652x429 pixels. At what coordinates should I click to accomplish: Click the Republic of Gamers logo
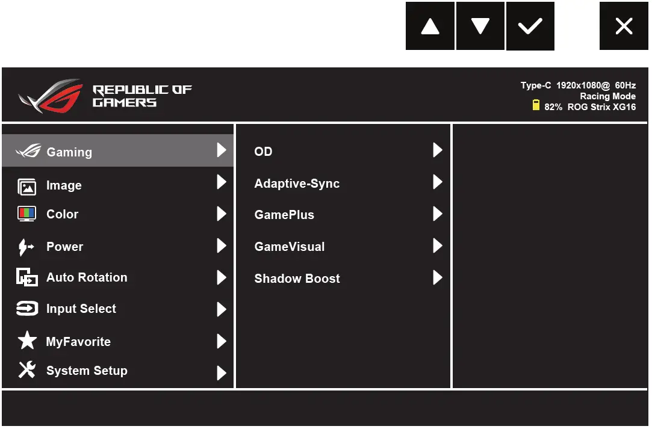[x=105, y=96]
